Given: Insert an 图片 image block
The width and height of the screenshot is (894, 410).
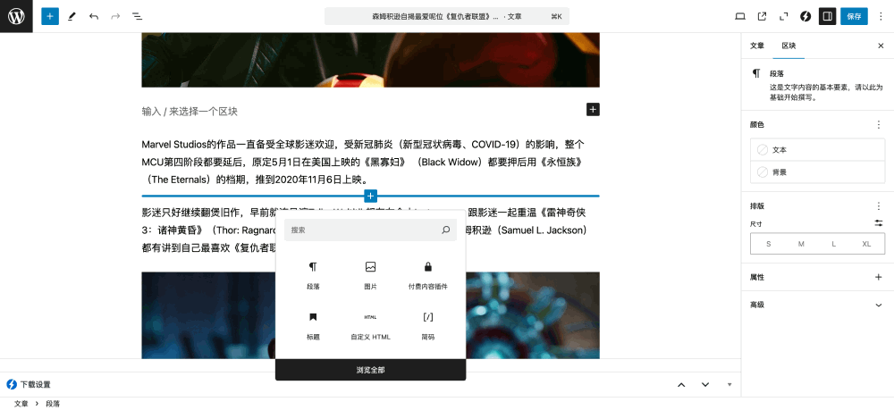Looking at the screenshot, I should pos(371,275).
